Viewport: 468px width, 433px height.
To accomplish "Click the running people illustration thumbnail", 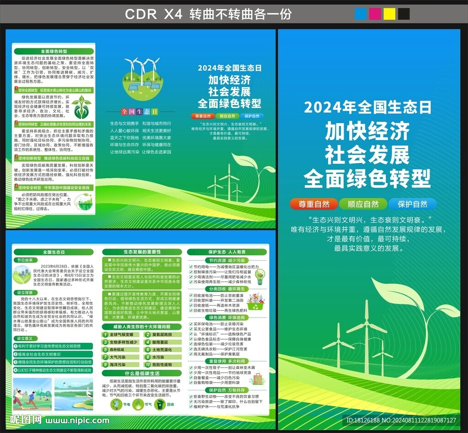I will [x=32, y=394].
